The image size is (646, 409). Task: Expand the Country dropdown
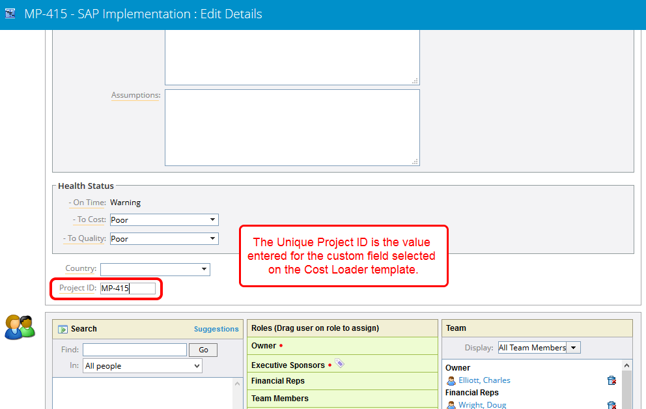(x=155, y=269)
